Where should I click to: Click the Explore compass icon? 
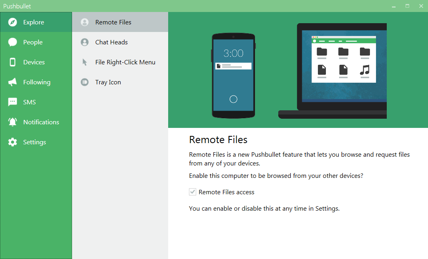coord(12,22)
